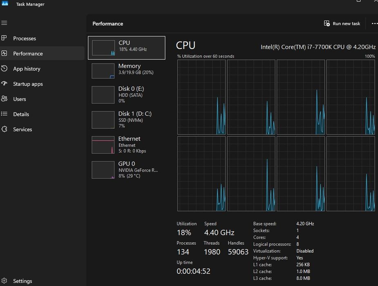The height and width of the screenshot is (286, 378).
Task: Select the Memory performance entry
Action: tap(127, 71)
